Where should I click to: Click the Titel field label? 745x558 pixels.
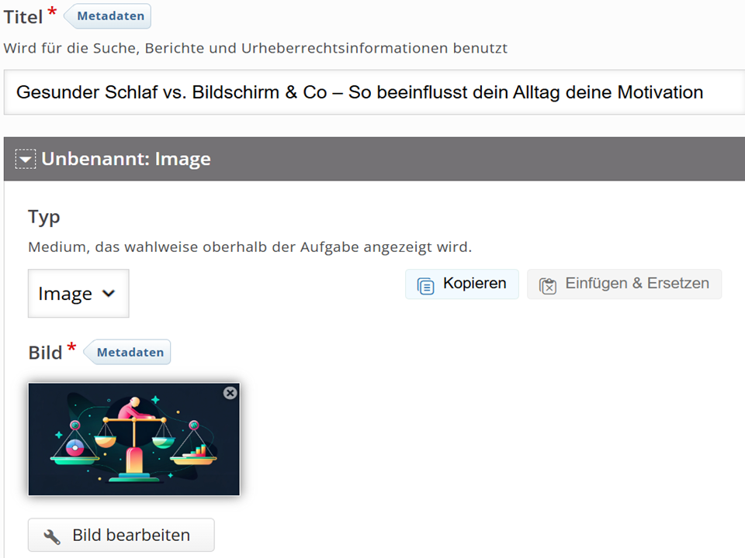[x=23, y=17]
